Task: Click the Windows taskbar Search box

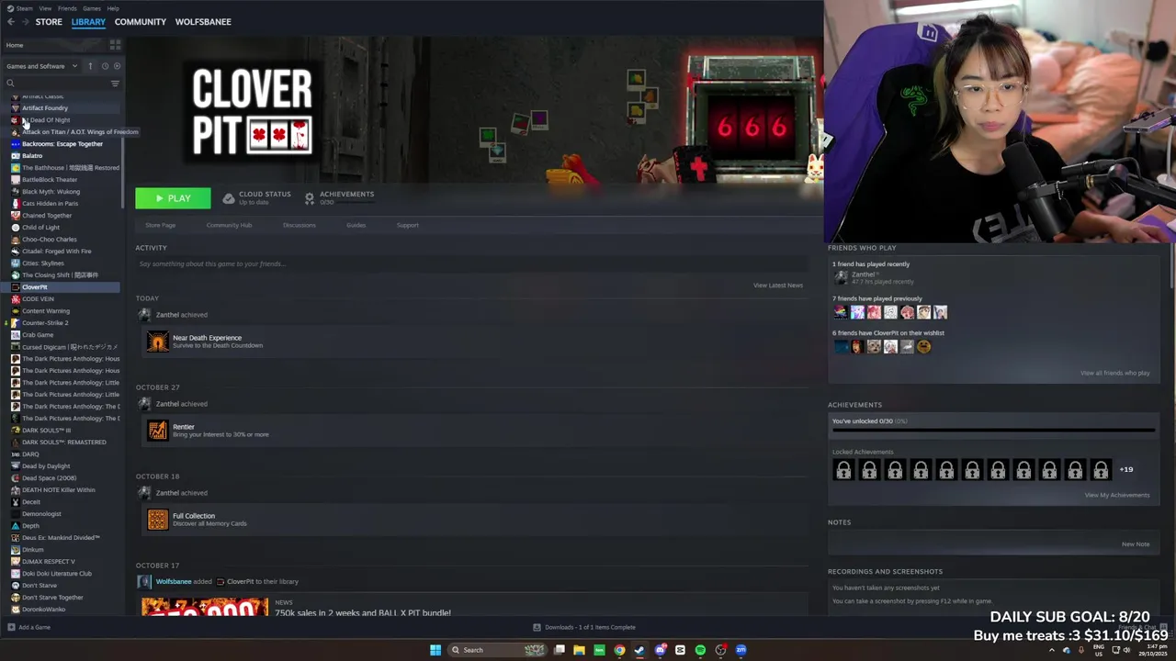Action: pos(496,650)
